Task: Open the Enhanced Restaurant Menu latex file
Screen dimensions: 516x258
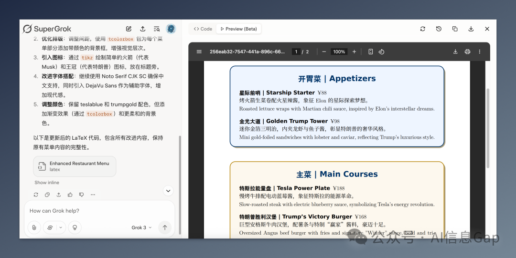Action: tap(75, 166)
